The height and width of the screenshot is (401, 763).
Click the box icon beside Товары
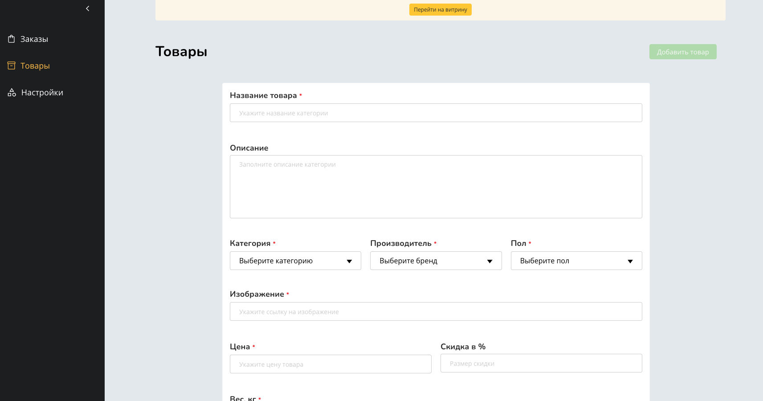pyautogui.click(x=12, y=66)
